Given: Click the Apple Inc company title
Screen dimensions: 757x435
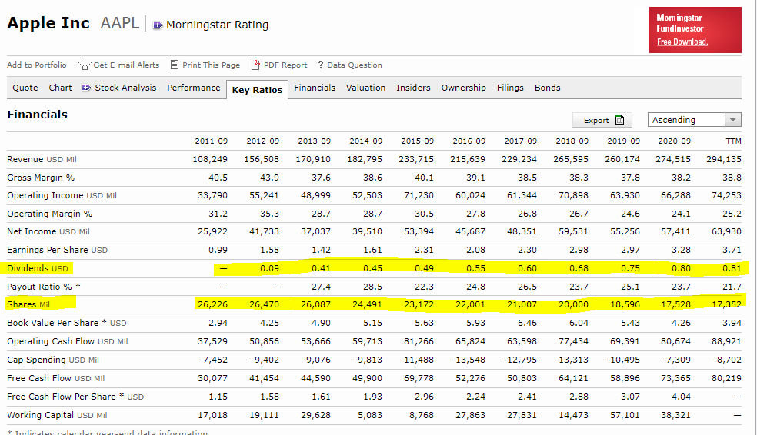Looking at the screenshot, I should tap(48, 23).
